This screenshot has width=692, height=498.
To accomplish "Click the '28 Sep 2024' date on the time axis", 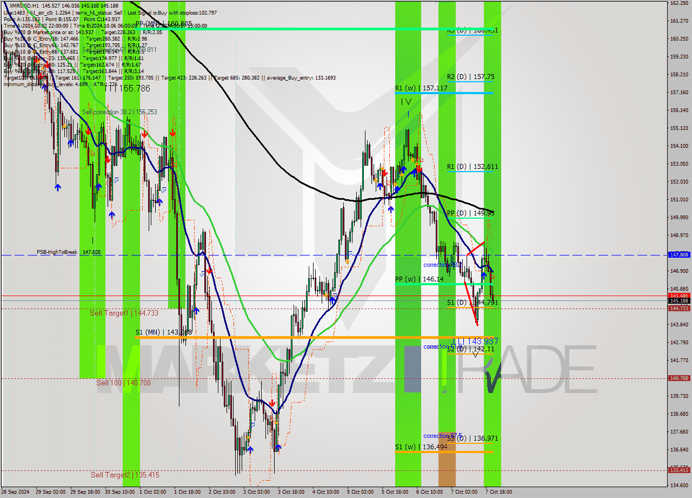I will [16, 492].
